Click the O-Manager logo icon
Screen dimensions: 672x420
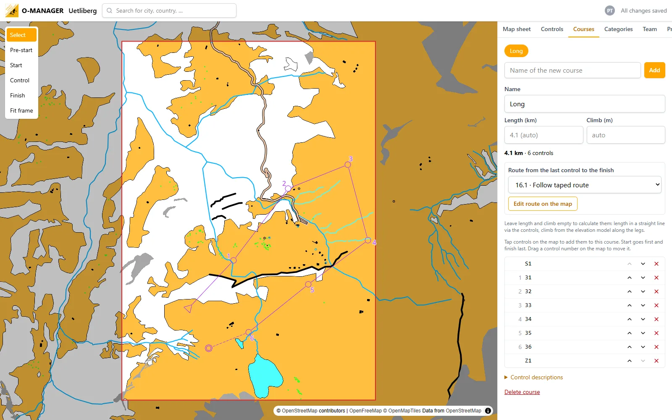(12, 10)
